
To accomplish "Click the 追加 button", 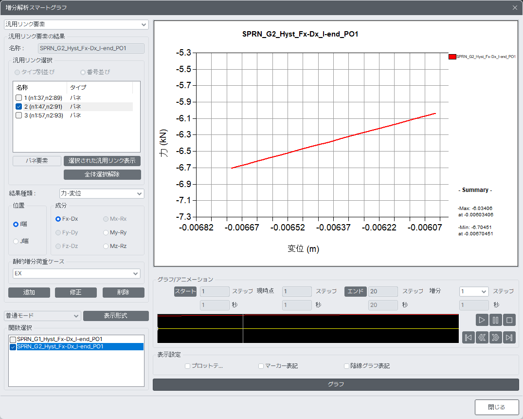I will click(29, 292).
